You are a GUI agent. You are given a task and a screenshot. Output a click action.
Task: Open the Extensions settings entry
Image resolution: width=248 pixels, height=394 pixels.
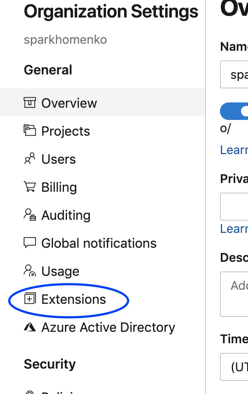point(103,299)
